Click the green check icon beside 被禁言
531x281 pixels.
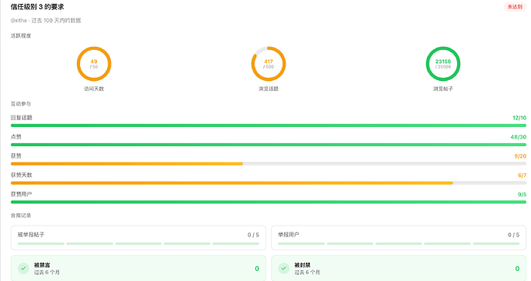point(23,269)
